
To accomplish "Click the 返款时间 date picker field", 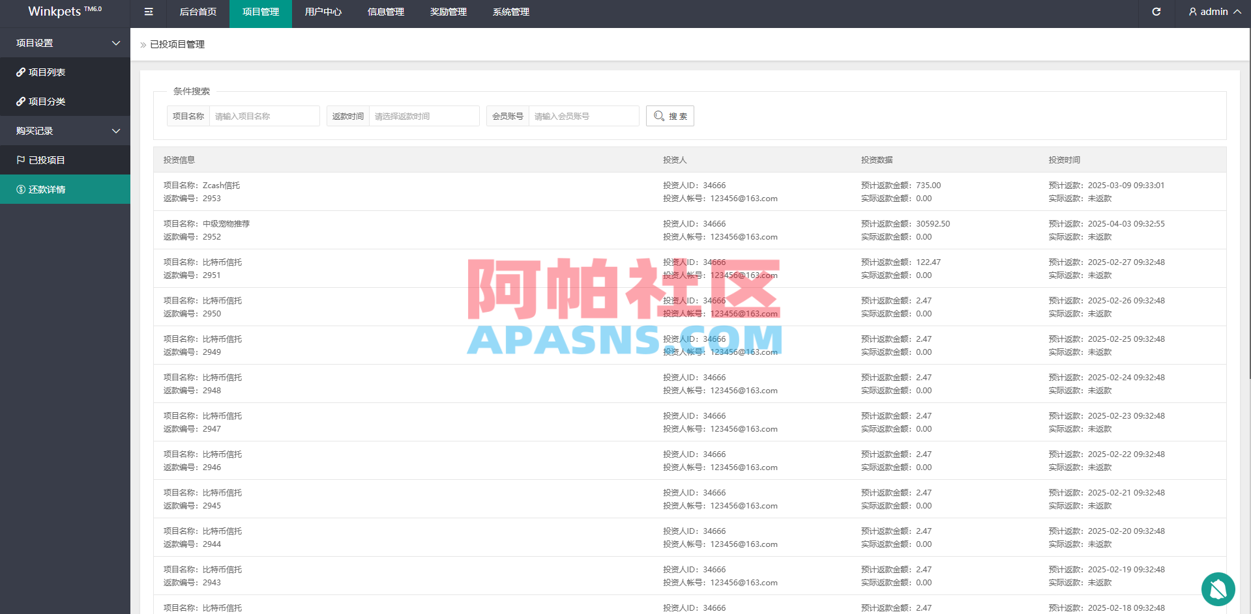I will click(424, 116).
